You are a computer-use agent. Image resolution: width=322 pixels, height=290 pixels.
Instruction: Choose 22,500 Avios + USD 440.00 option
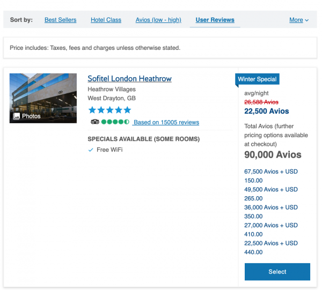tap(270, 247)
